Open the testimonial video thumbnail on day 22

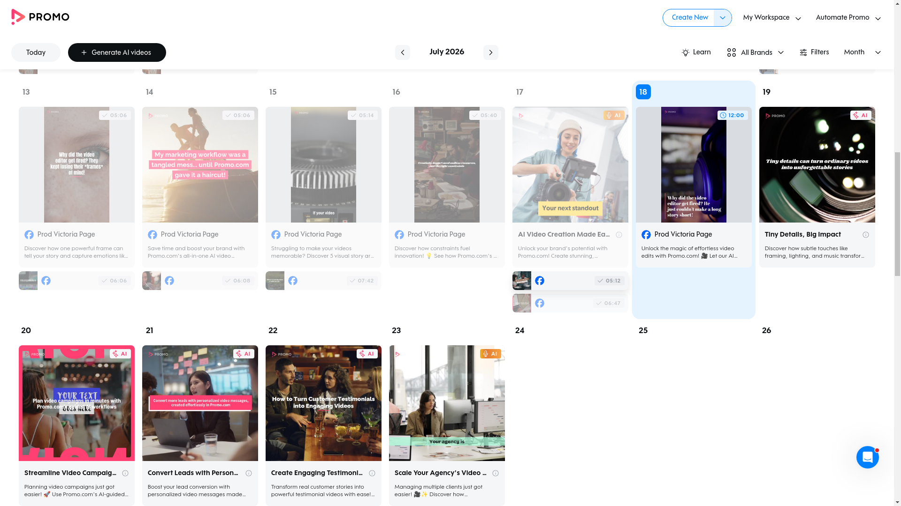tap(323, 403)
